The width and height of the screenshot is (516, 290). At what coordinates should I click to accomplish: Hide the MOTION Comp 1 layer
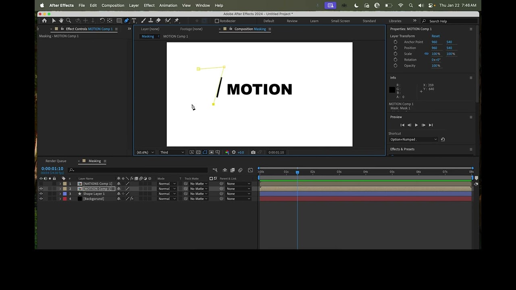click(x=41, y=188)
